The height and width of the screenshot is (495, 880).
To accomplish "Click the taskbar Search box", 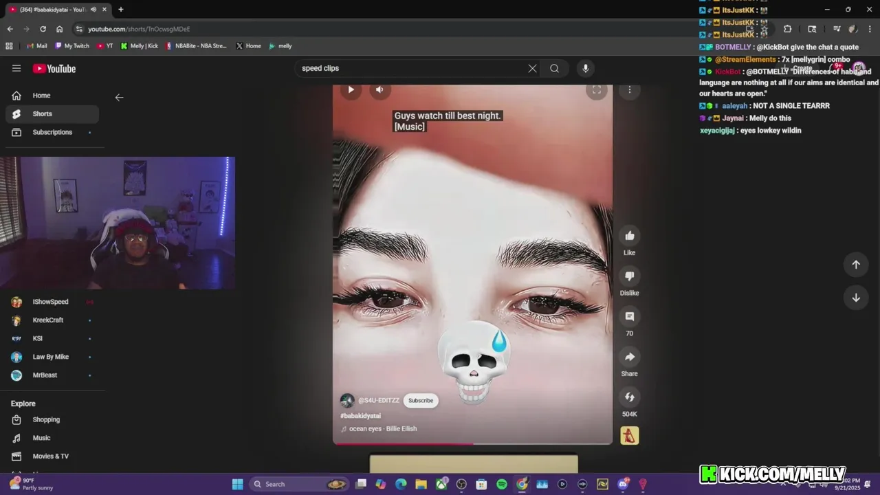I will (x=299, y=484).
